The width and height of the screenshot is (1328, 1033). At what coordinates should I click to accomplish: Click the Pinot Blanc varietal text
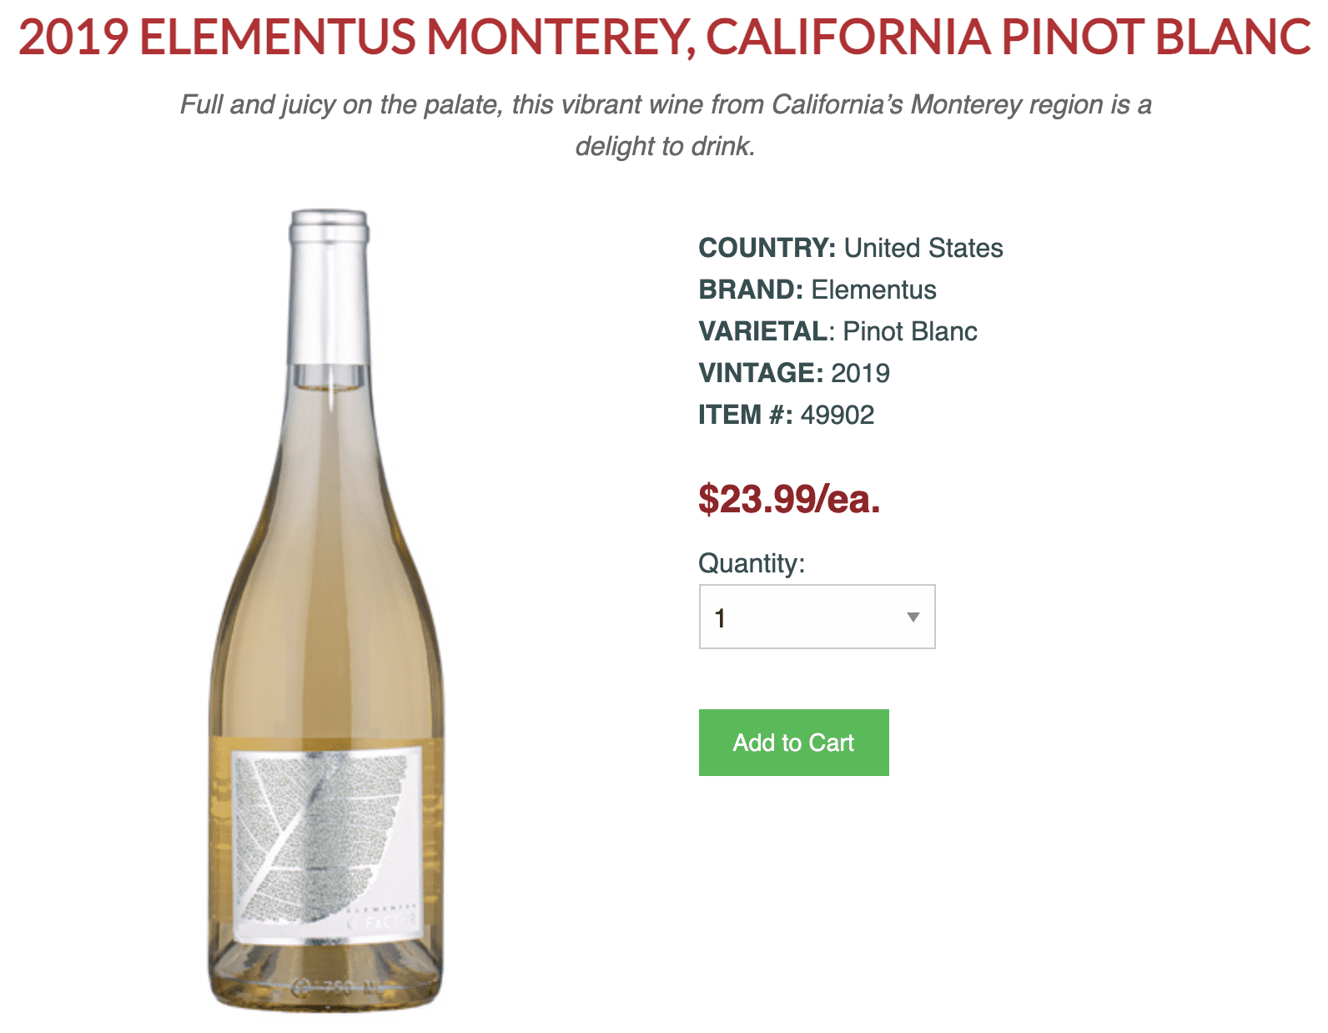coord(910,331)
